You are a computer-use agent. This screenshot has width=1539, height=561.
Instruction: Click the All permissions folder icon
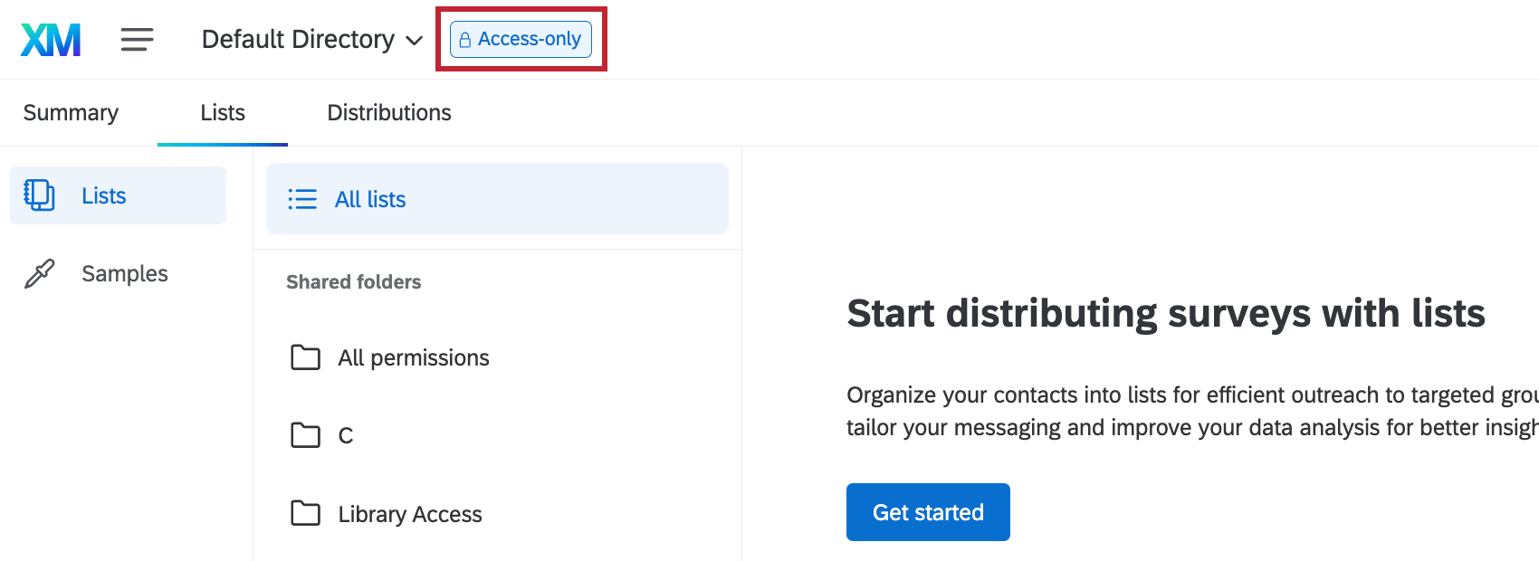(305, 357)
